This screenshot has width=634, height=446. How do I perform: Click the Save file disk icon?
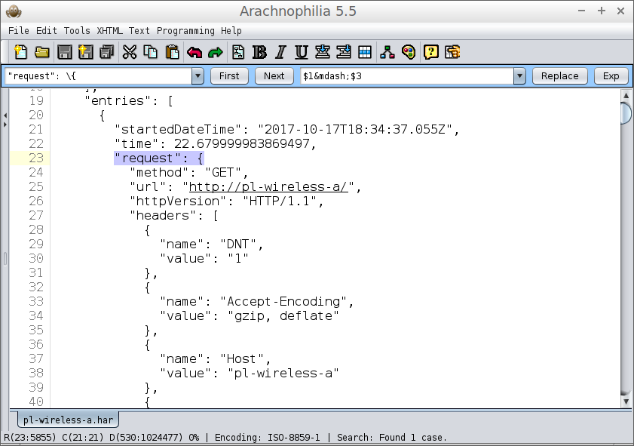[64, 52]
